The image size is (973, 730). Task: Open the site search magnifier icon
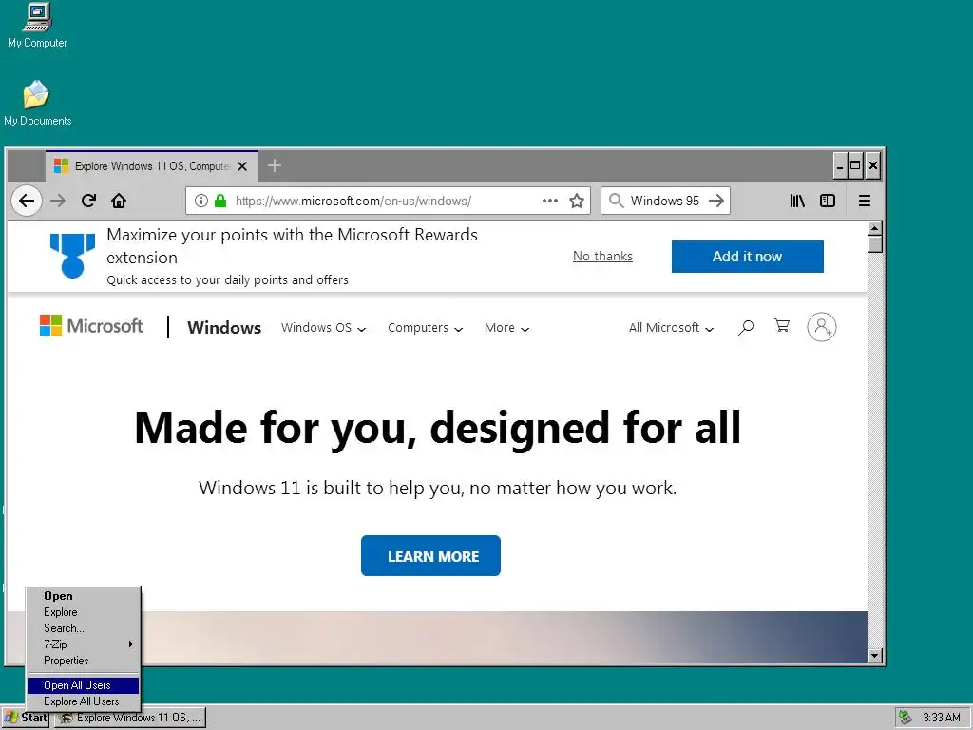746,327
